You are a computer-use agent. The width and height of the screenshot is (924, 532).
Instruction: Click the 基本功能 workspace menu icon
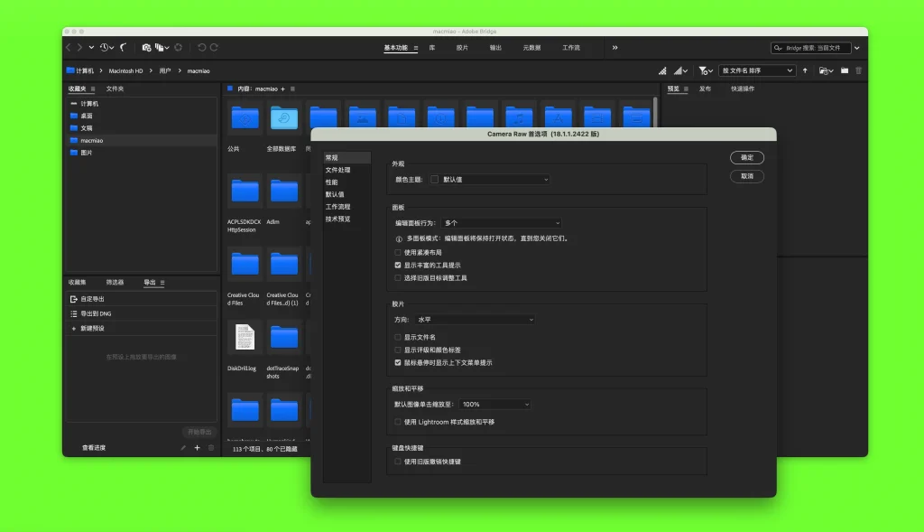pos(415,48)
